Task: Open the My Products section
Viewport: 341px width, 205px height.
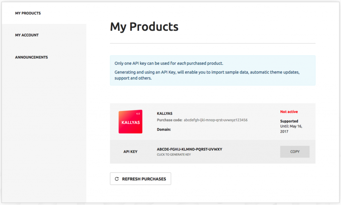Action: pyautogui.click(x=28, y=13)
